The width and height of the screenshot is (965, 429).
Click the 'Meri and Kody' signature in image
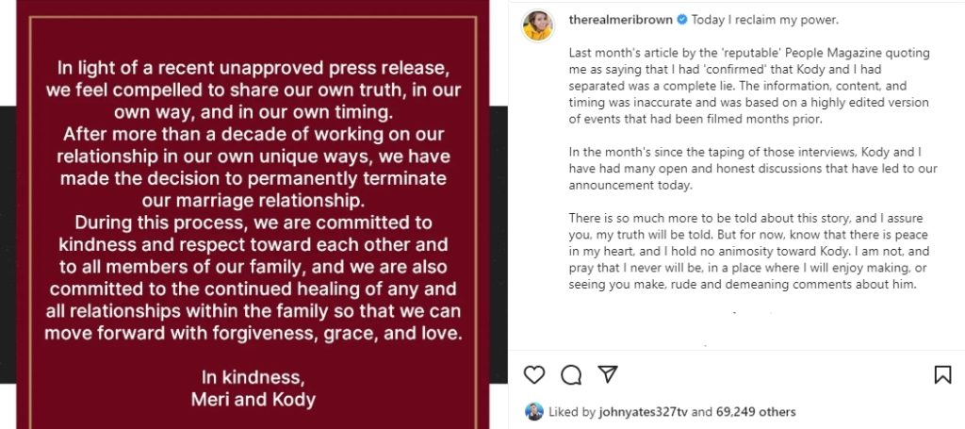[253, 399]
